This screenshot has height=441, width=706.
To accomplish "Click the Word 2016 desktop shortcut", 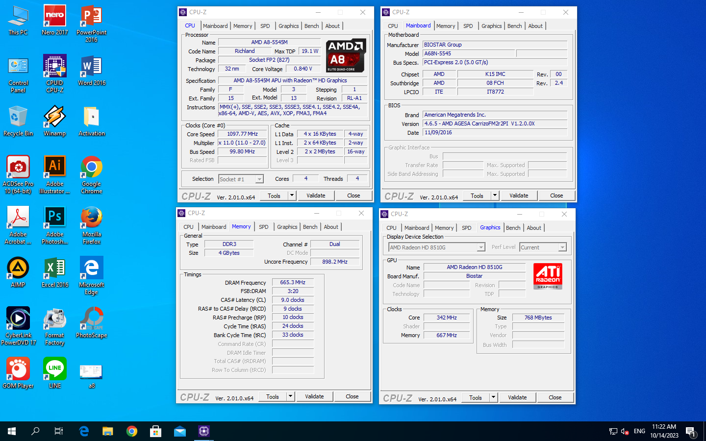I will tap(92, 71).
